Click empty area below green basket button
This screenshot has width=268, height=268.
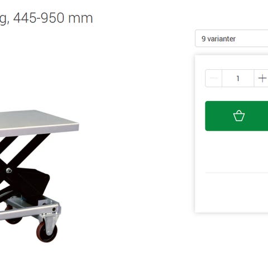click(237, 152)
